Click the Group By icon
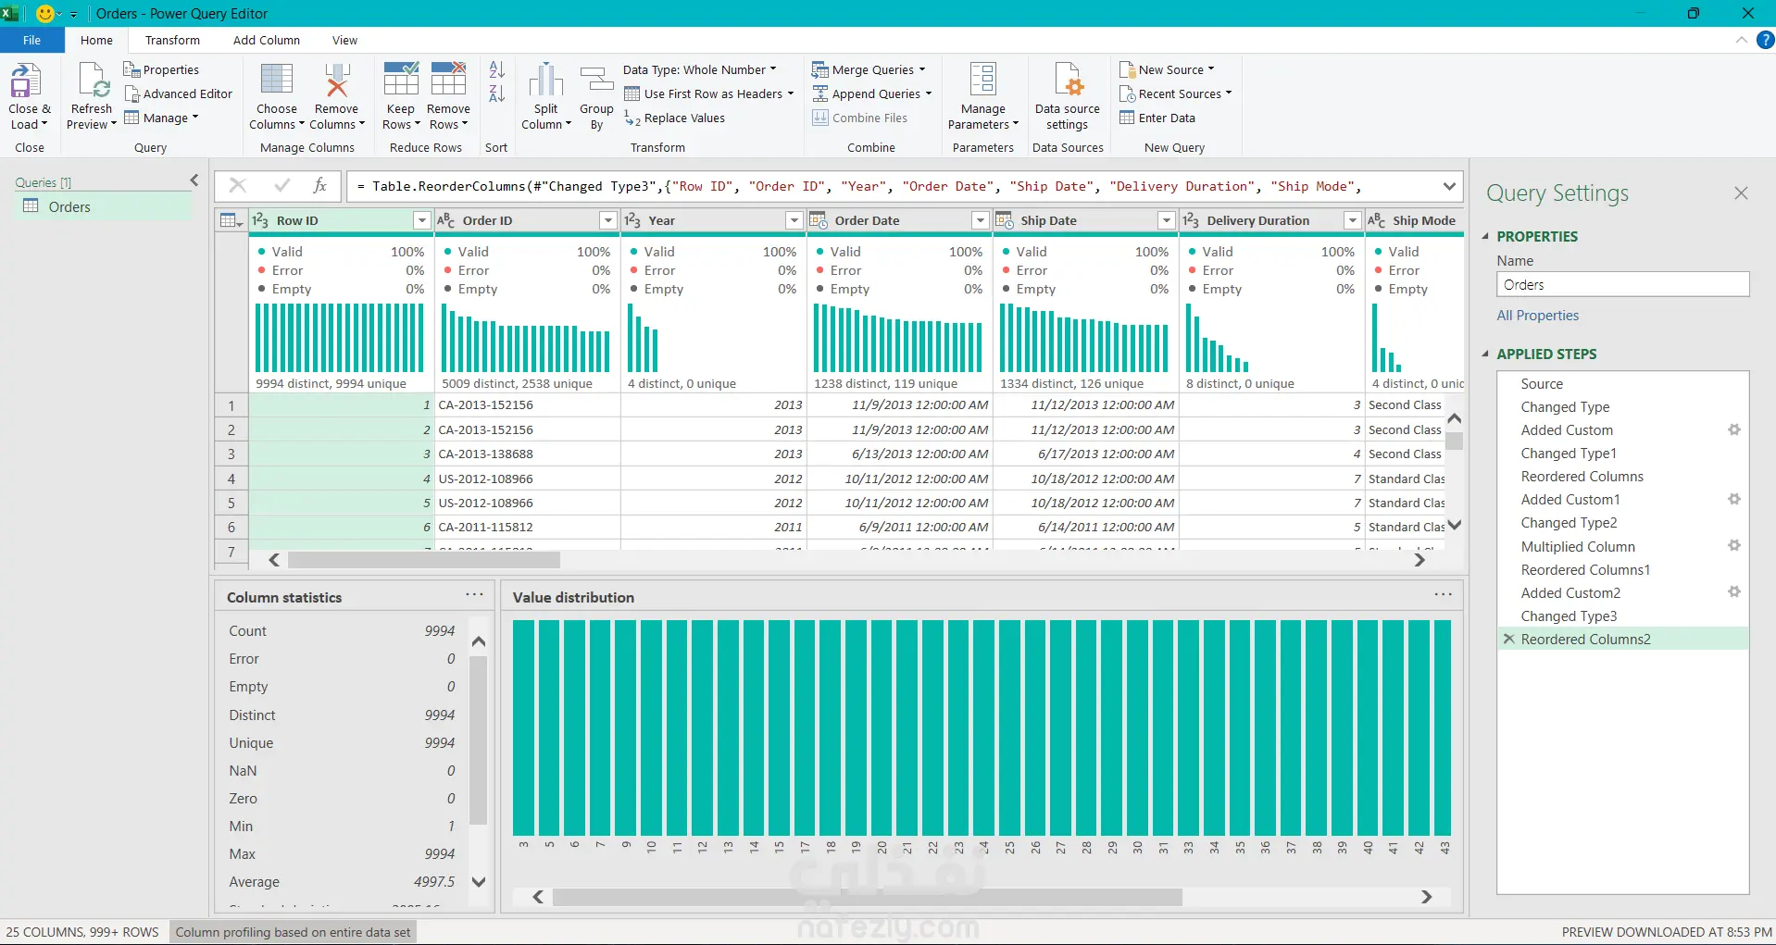Viewport: 1776px width, 945px height. point(596,80)
